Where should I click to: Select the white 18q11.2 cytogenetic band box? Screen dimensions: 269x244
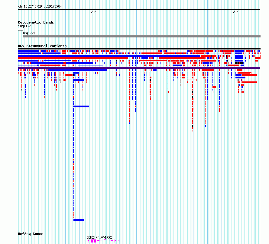pos(20,29)
